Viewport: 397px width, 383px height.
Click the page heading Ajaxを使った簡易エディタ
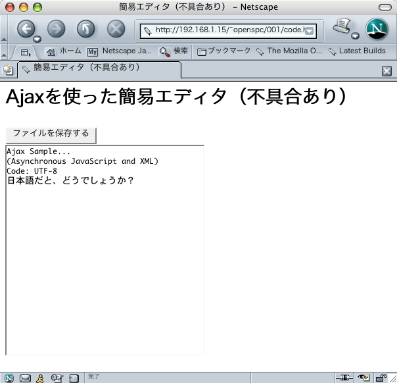pyautogui.click(x=175, y=97)
